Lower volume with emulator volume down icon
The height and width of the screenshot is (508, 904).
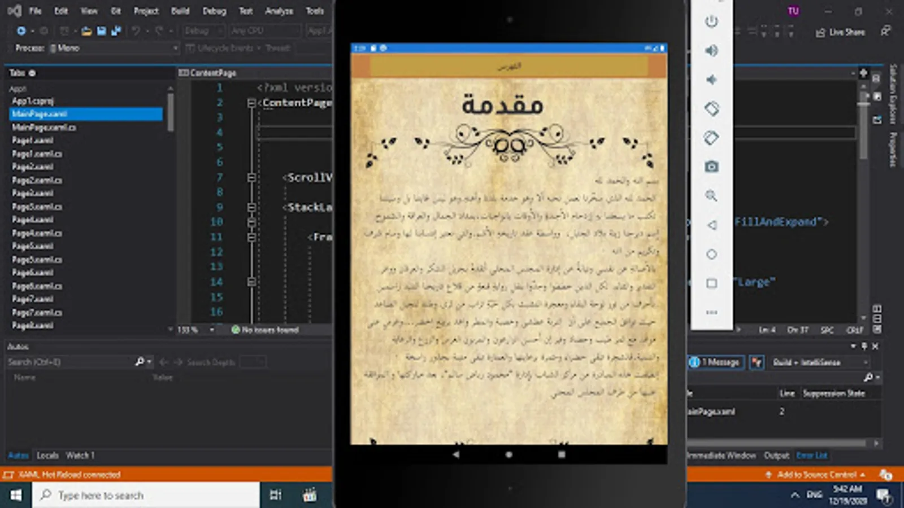click(711, 80)
